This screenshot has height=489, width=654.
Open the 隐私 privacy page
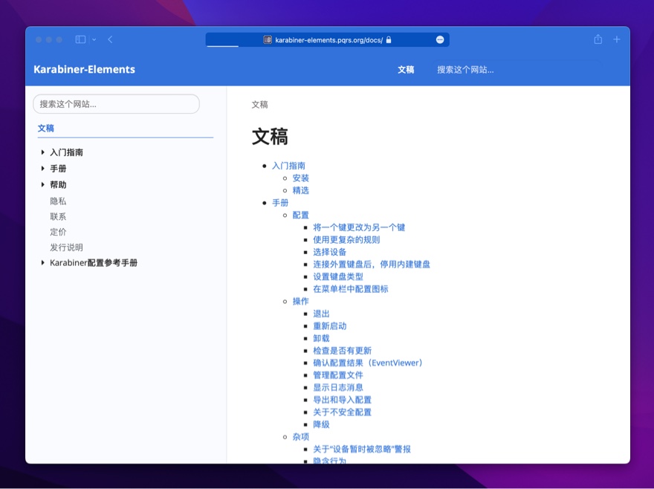pyautogui.click(x=59, y=201)
